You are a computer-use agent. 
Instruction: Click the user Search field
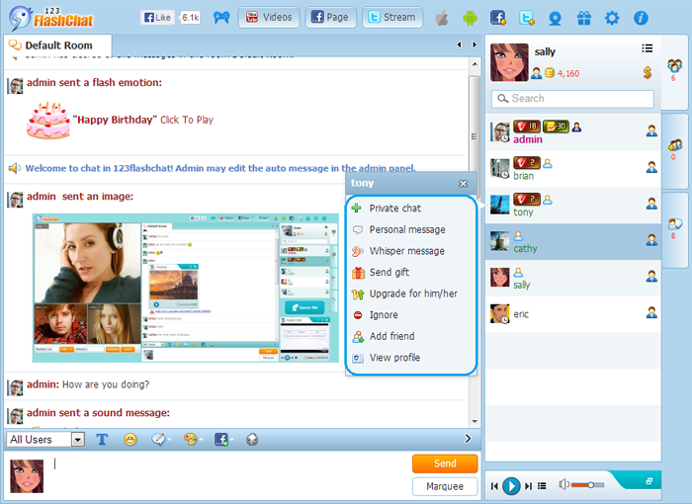[573, 99]
